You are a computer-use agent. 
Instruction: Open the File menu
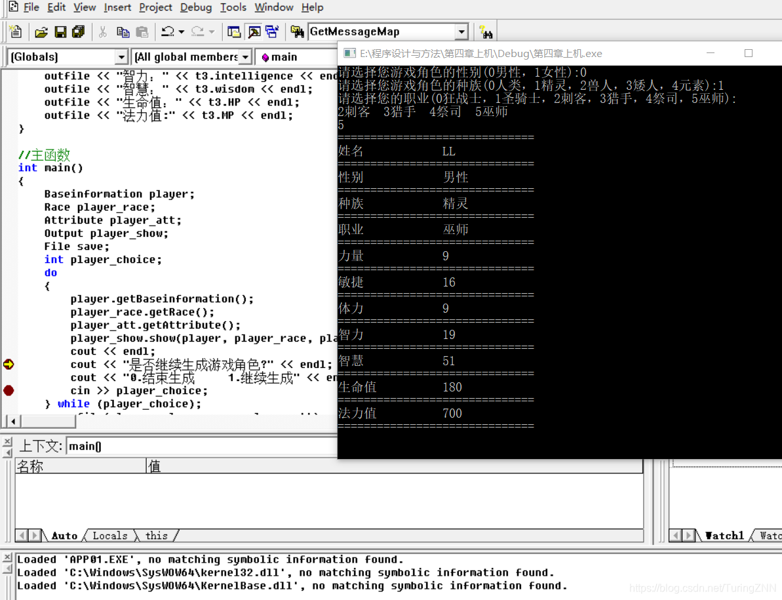pyautogui.click(x=31, y=7)
